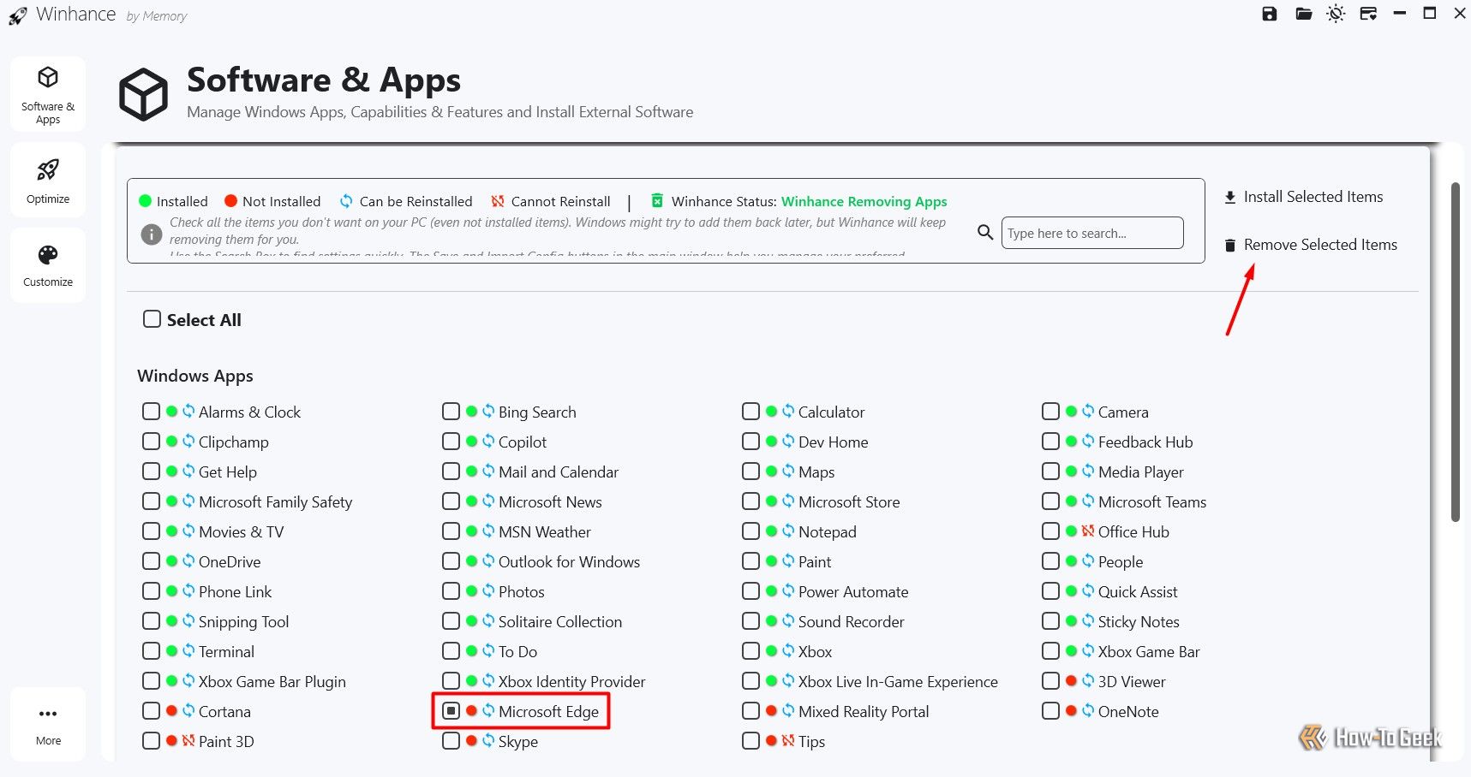Click the donate card icon in title bar

1368,14
